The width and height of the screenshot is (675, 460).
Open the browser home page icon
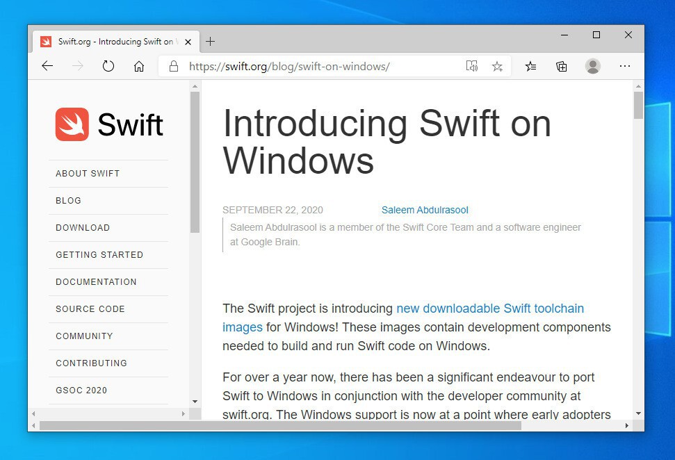138,66
